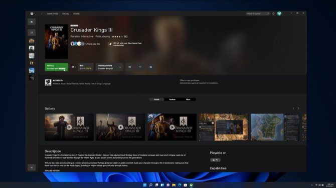
Task: Open Microsoft Edge in the taskbar
Action: pos(180,185)
